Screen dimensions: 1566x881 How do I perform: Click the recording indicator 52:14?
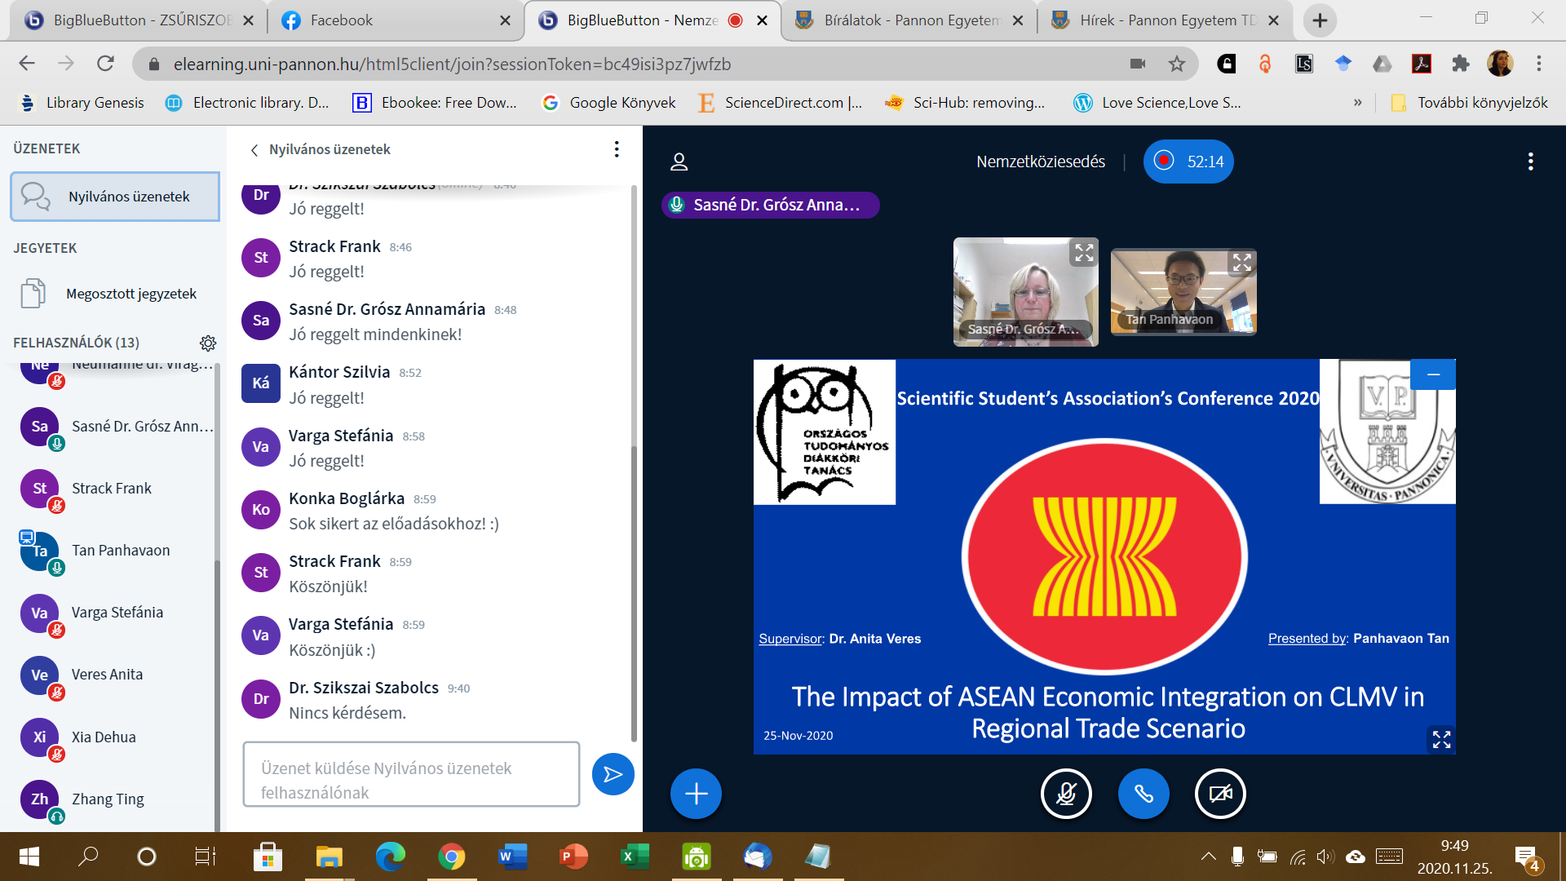click(x=1188, y=162)
